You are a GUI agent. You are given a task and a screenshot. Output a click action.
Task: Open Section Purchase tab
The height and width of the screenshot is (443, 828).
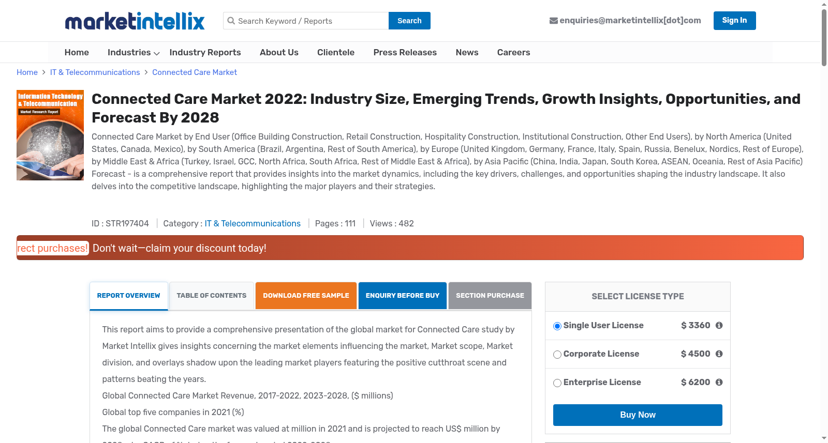(x=490, y=296)
